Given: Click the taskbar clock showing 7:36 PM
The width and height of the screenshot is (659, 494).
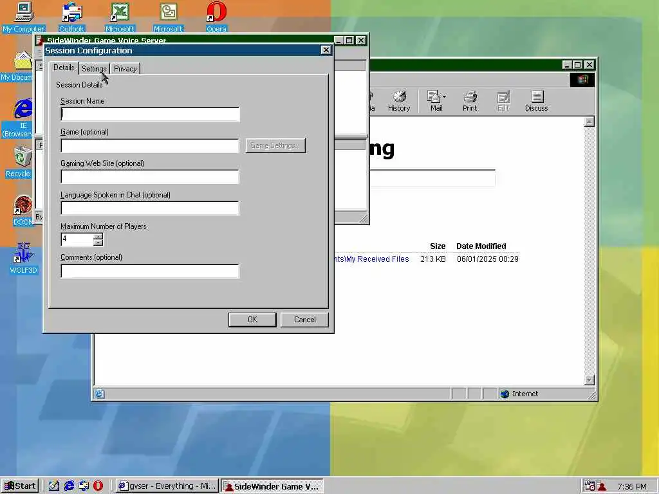Looking at the screenshot, I should (632, 486).
